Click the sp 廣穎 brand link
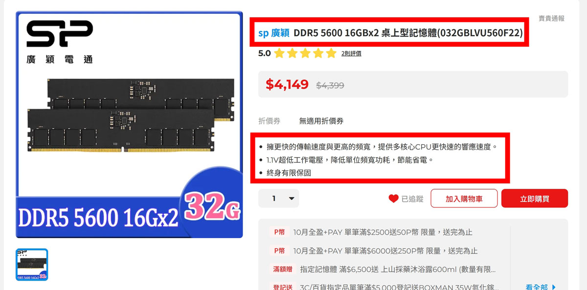 [x=274, y=33]
